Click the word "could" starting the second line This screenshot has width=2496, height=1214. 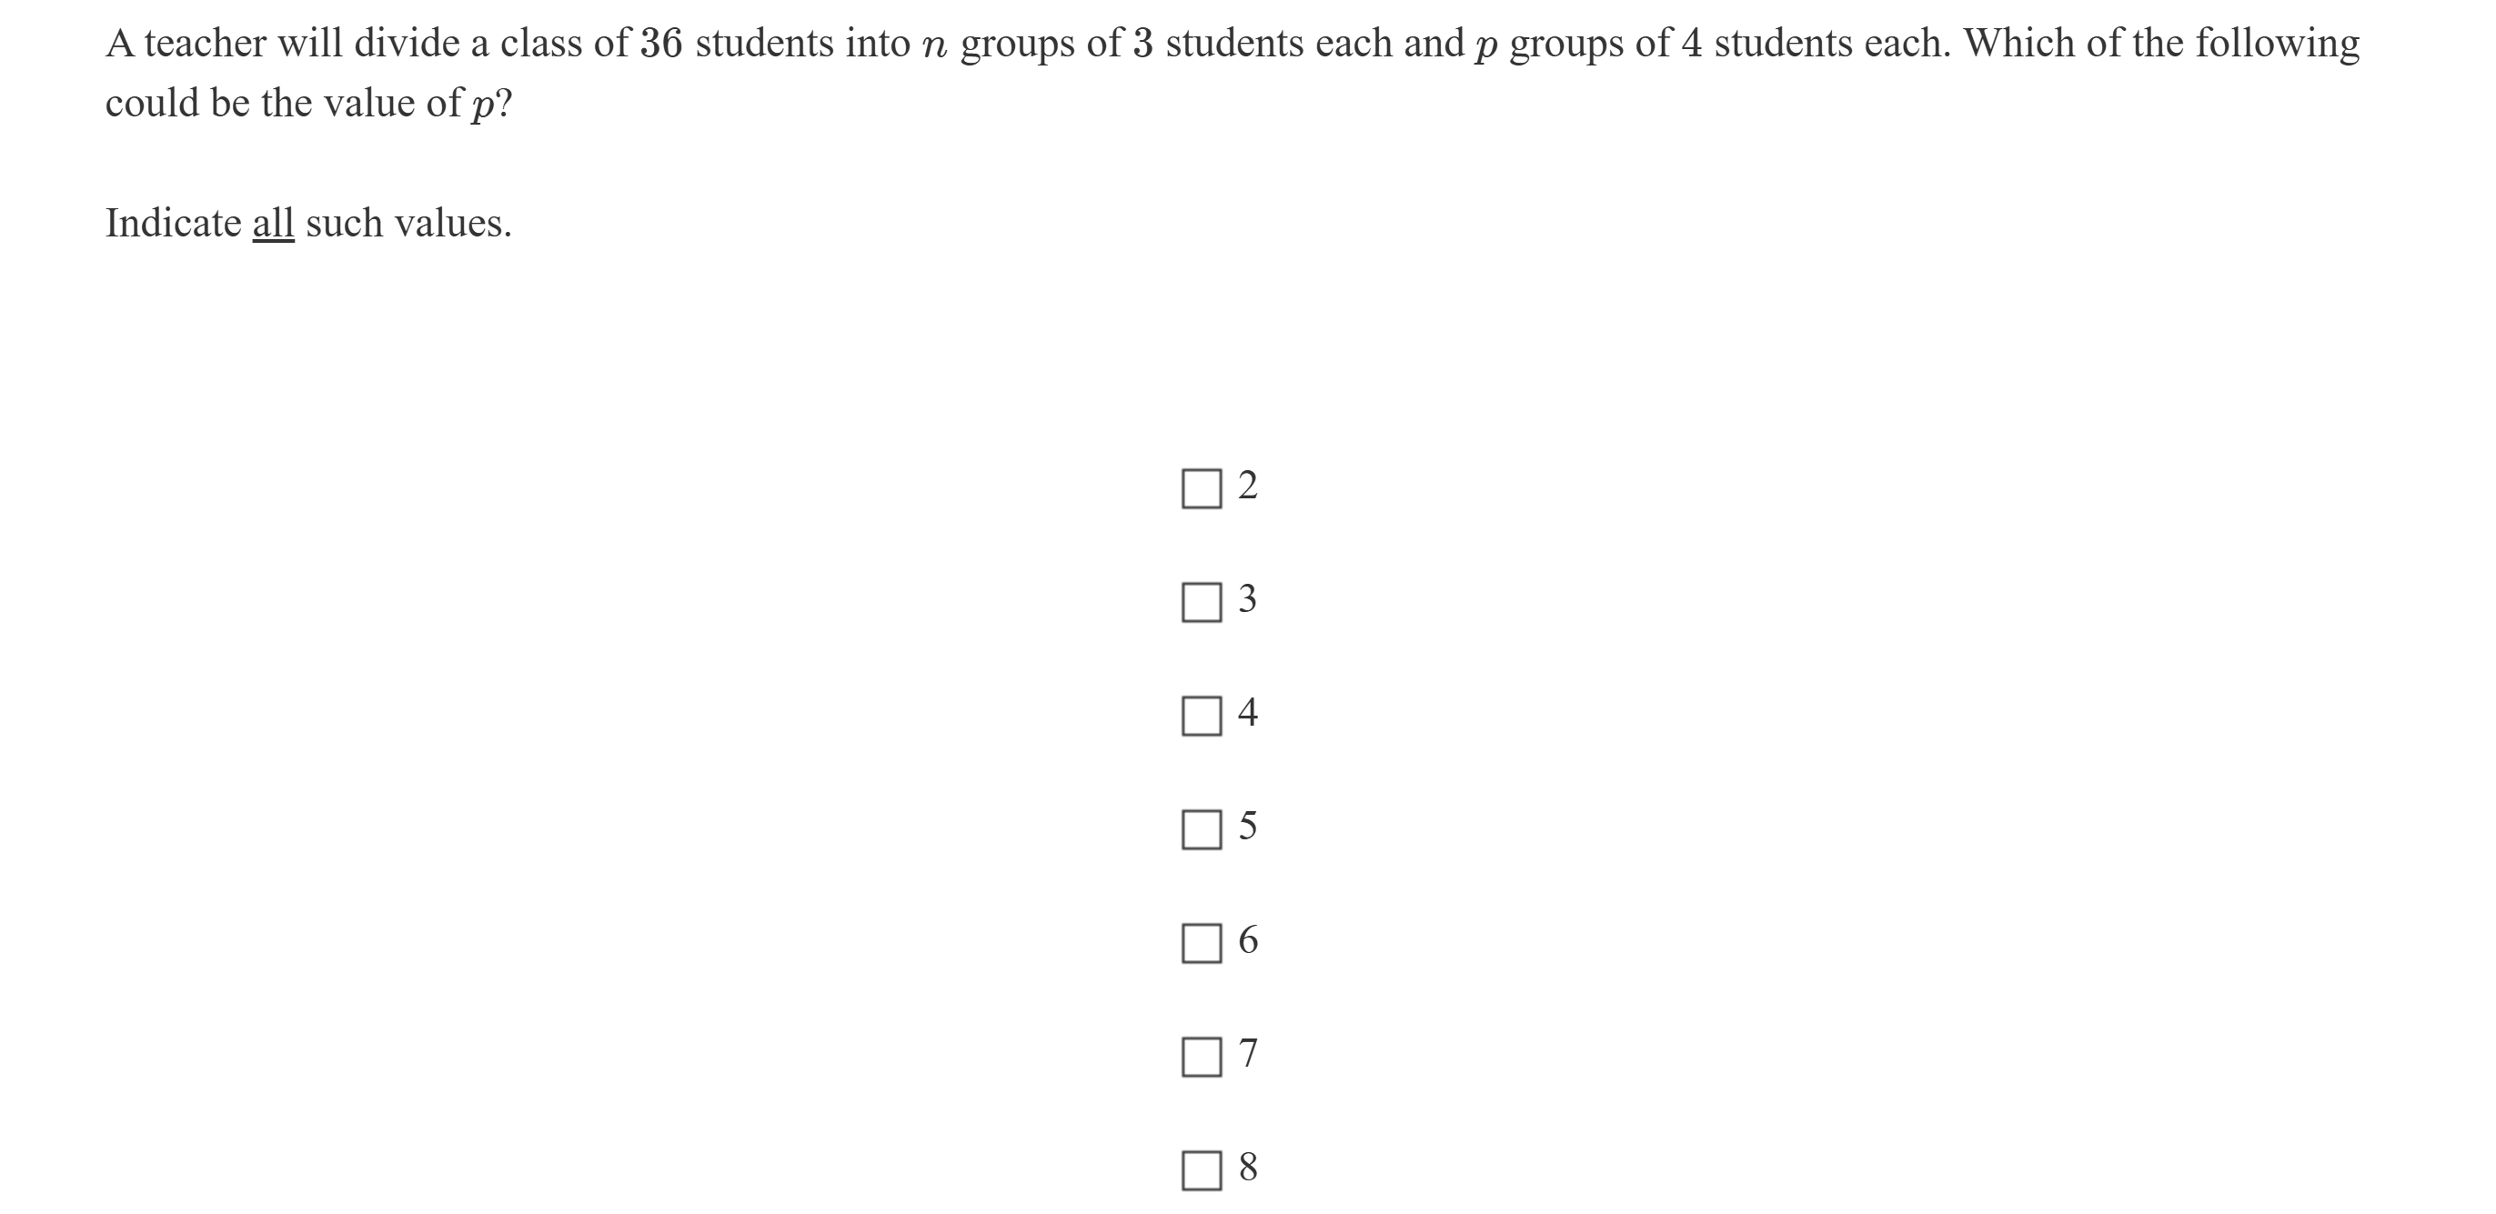pos(151,103)
